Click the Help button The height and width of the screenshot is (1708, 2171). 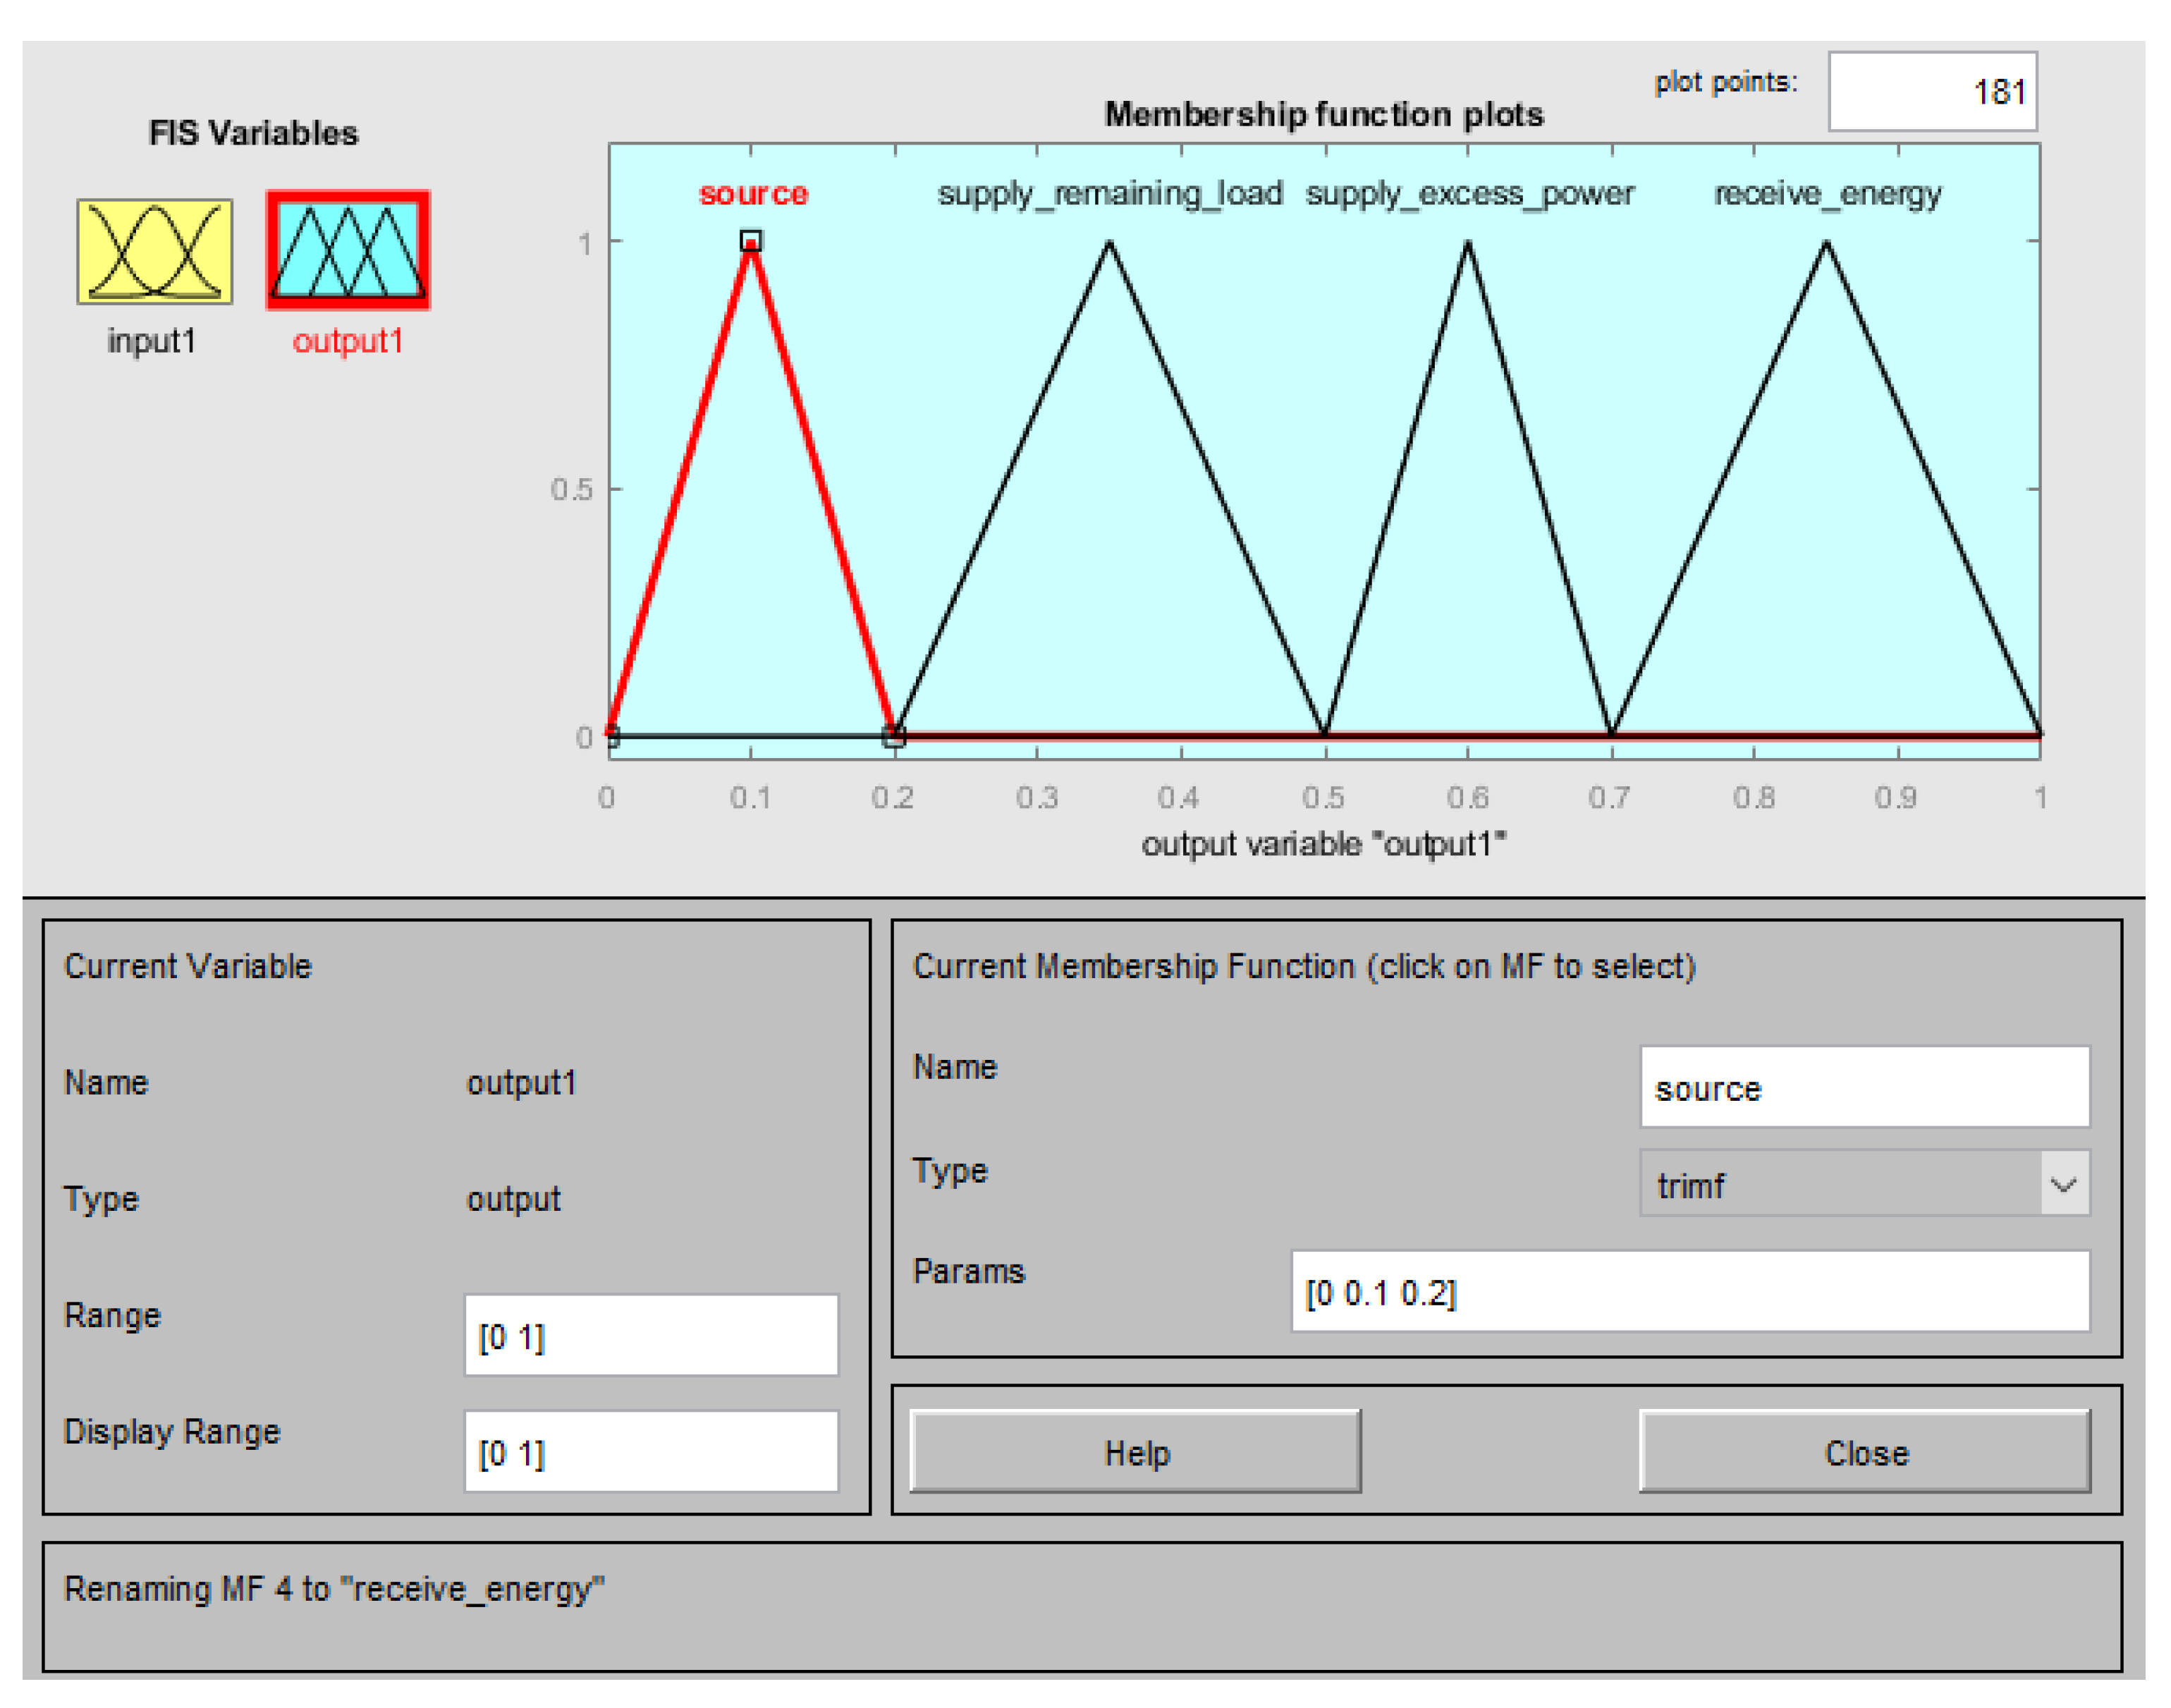[x=1135, y=1452]
